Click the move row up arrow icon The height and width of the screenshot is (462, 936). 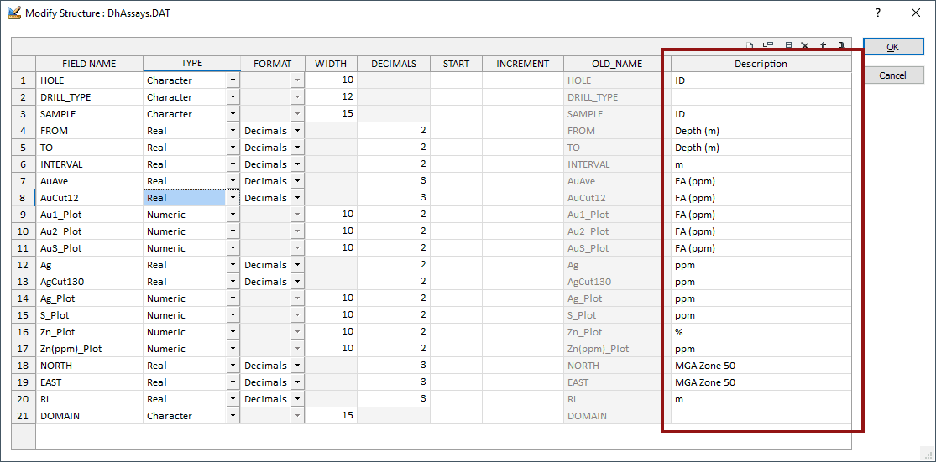point(823,46)
